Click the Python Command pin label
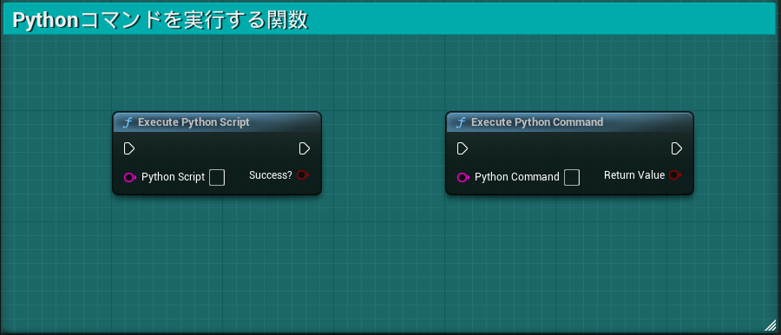Viewport: 781px width, 335px height. pos(517,177)
